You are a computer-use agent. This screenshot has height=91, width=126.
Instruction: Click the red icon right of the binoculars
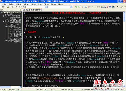(107, 7)
